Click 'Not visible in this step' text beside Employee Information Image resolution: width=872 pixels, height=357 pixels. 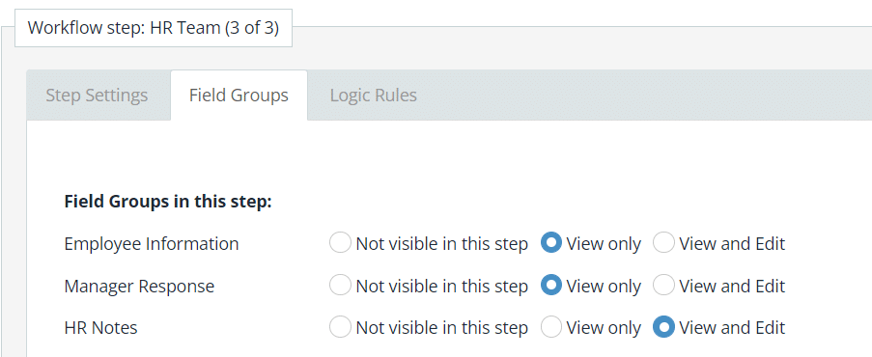pos(441,243)
